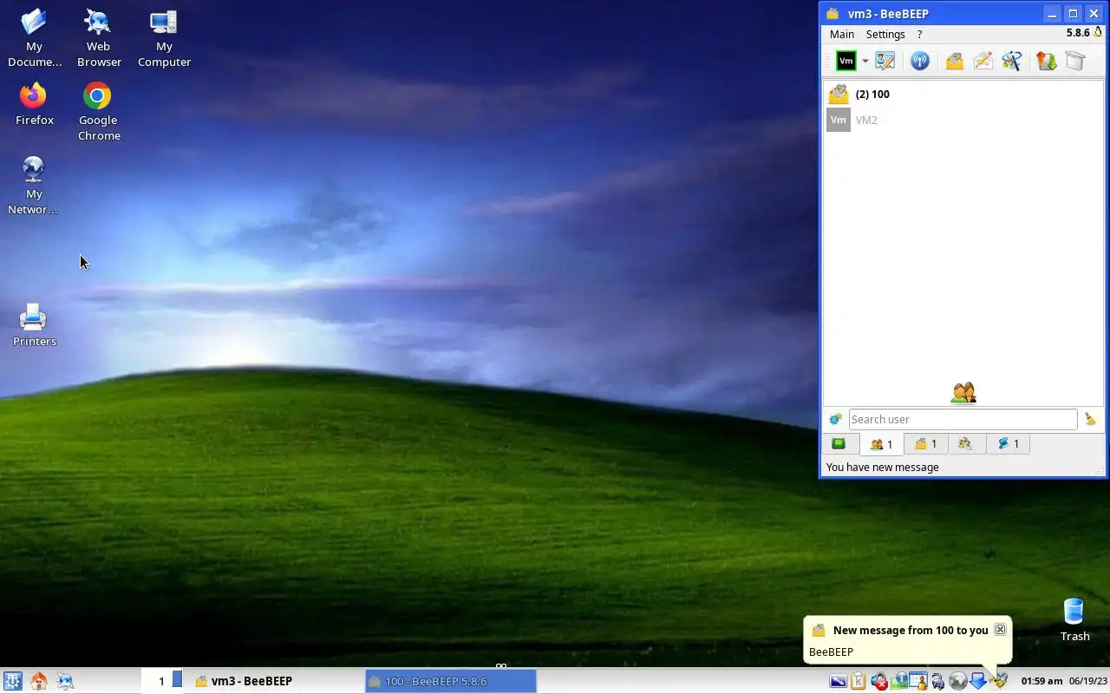This screenshot has width=1110, height=694.
Task: Close the new message notification popup
Action: pos(1000,629)
